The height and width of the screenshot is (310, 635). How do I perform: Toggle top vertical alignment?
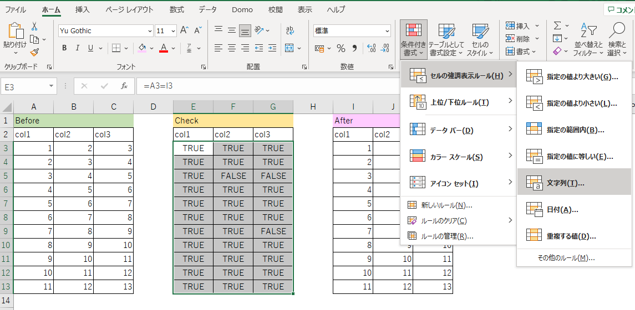pos(219,29)
